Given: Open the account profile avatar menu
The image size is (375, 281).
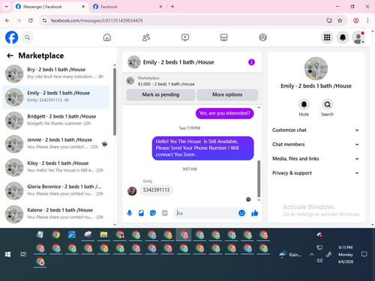Looking at the screenshot, I should pyautogui.click(x=358, y=37).
